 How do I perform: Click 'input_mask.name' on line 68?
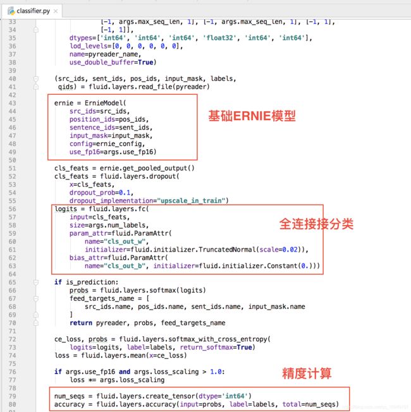pos(277,306)
